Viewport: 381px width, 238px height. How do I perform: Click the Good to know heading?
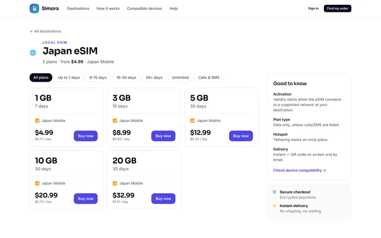pos(290,84)
